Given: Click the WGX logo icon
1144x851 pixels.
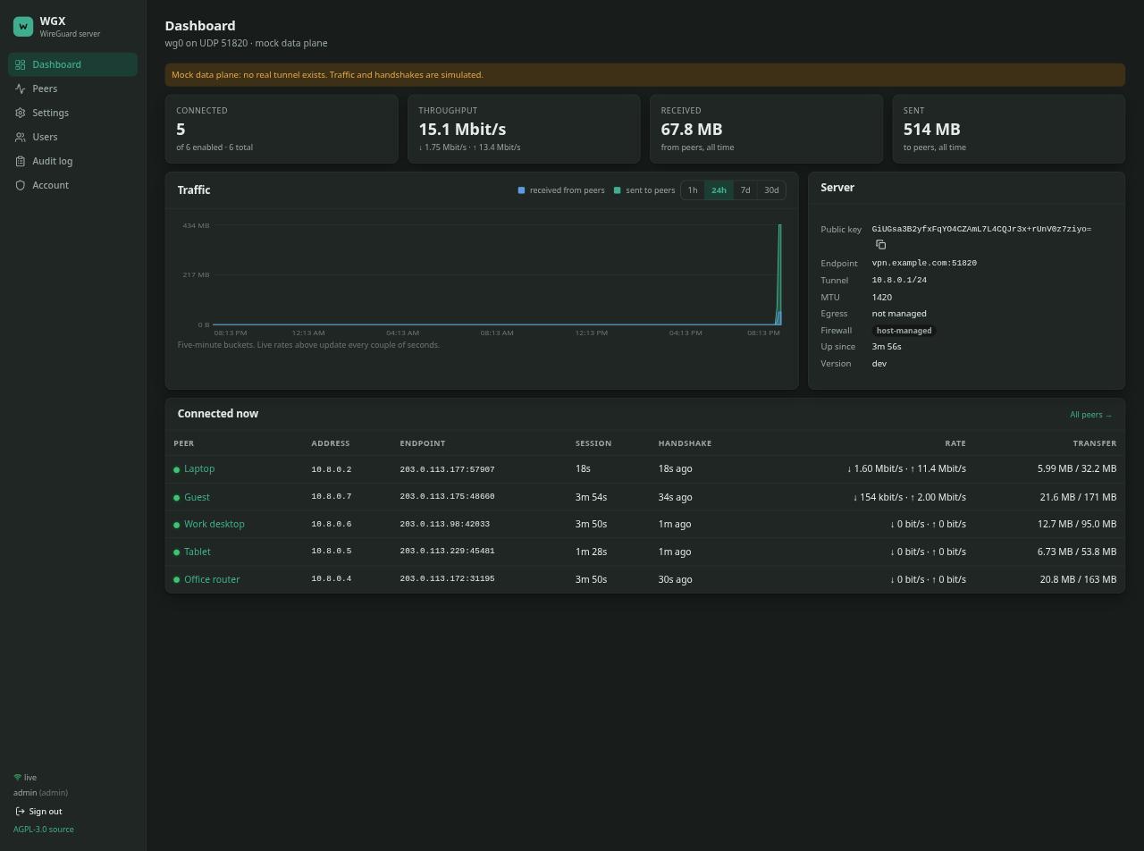Looking at the screenshot, I should 23,27.
